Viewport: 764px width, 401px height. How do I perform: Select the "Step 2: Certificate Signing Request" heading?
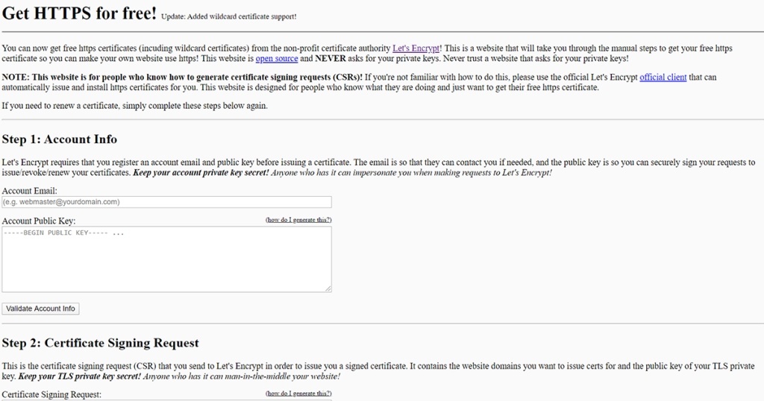tap(101, 343)
